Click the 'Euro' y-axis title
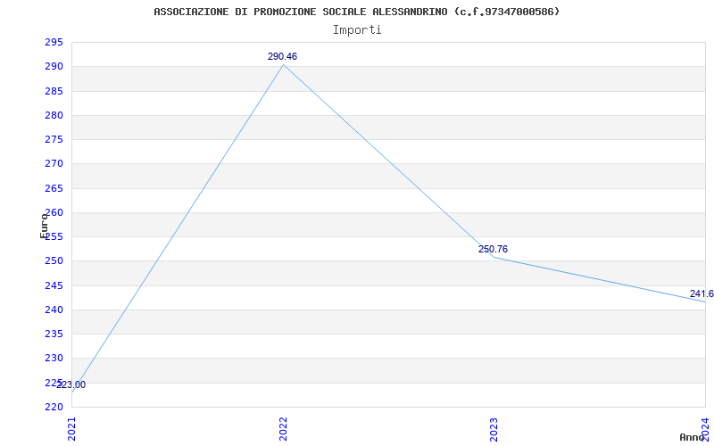This screenshot has width=714, height=446. pos(44,226)
